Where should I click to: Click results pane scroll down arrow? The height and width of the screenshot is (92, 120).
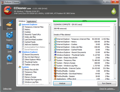coord(115,78)
